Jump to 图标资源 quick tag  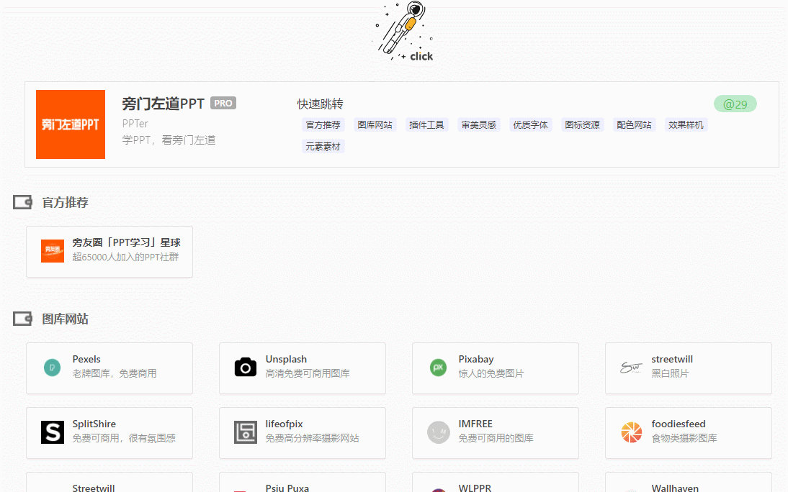coord(582,125)
